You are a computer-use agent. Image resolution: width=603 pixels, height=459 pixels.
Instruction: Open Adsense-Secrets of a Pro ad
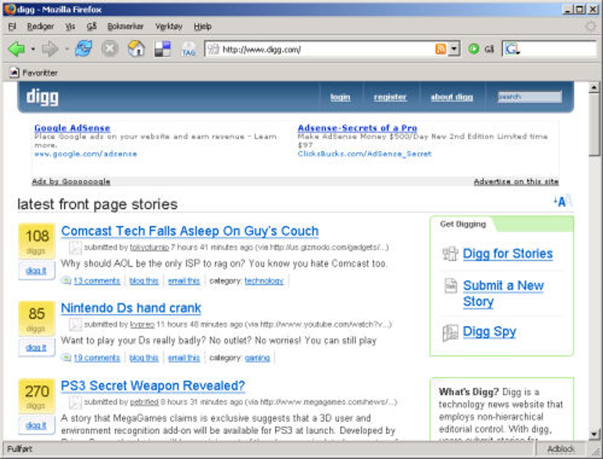(x=358, y=128)
